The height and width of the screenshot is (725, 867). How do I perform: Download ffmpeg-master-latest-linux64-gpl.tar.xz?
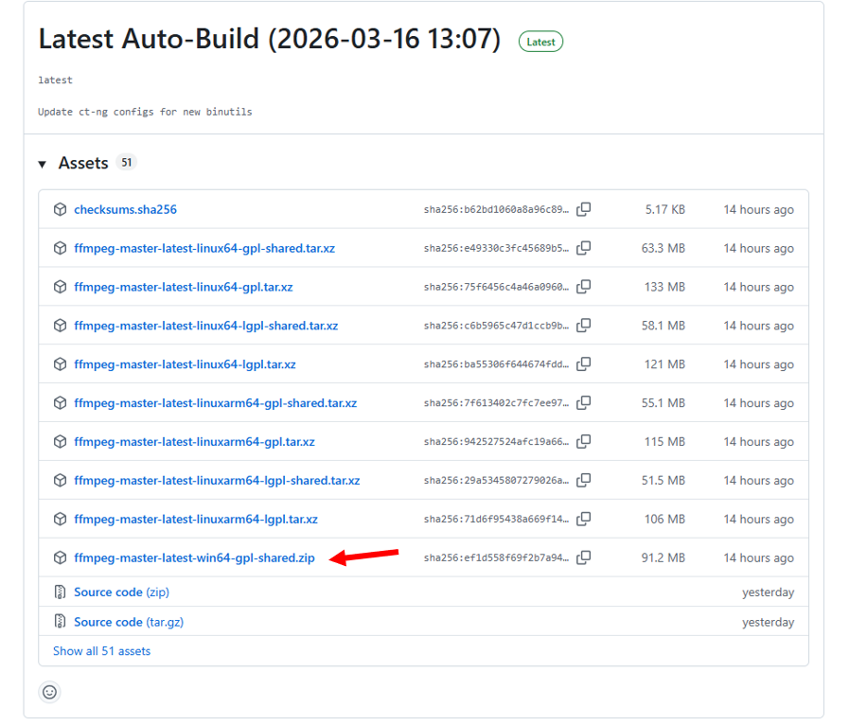pyautogui.click(x=184, y=287)
